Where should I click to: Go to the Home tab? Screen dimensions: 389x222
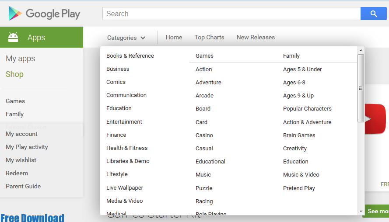(x=174, y=38)
